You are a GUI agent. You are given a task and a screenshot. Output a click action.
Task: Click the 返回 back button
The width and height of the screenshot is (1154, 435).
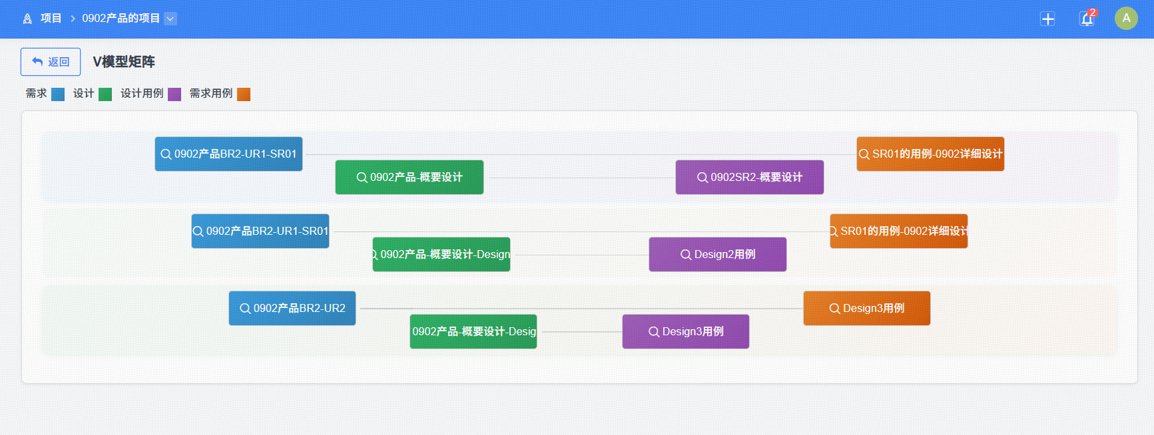pos(51,62)
